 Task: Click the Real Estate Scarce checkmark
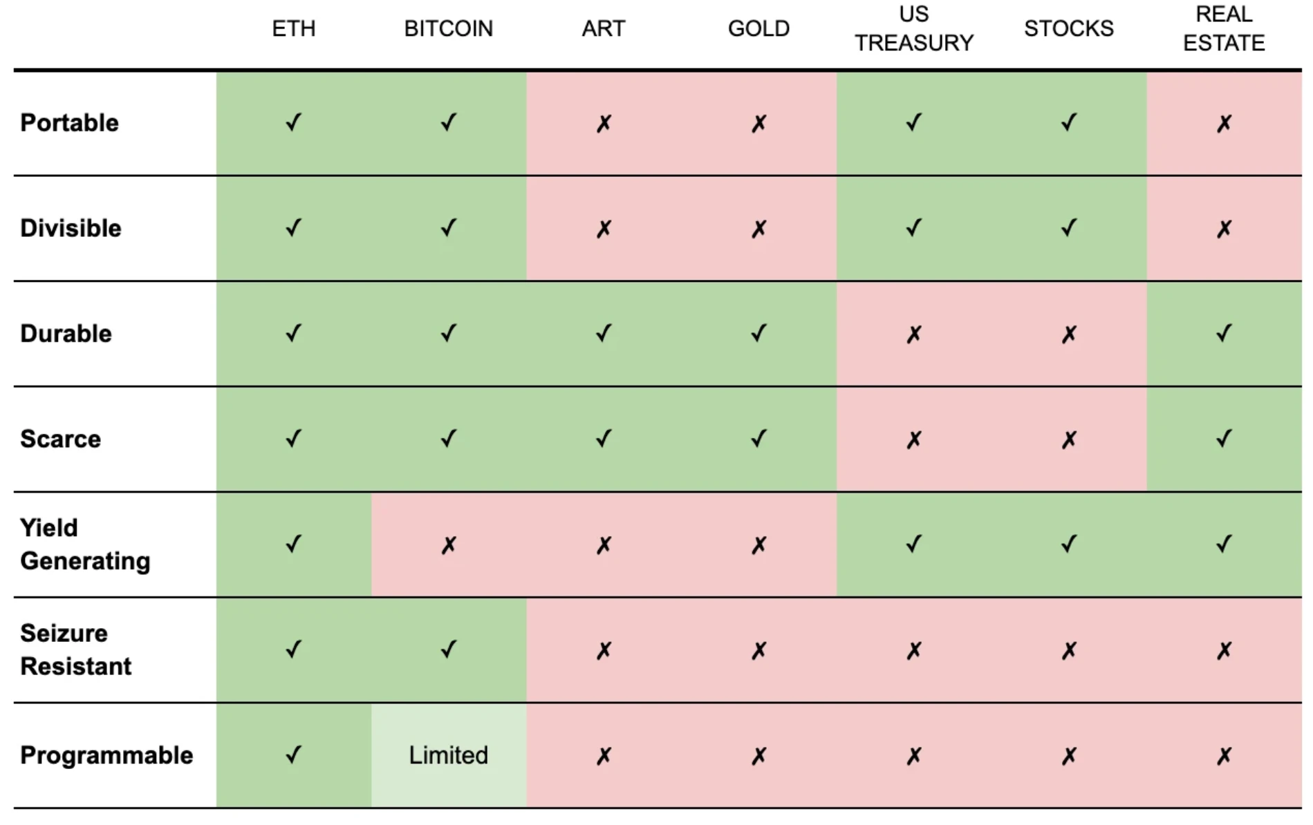[x=1224, y=439]
